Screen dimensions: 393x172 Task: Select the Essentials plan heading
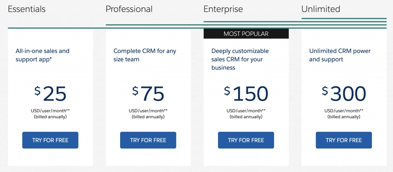click(x=26, y=9)
